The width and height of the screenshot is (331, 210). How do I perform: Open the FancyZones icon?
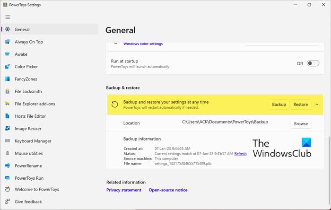click(8, 79)
